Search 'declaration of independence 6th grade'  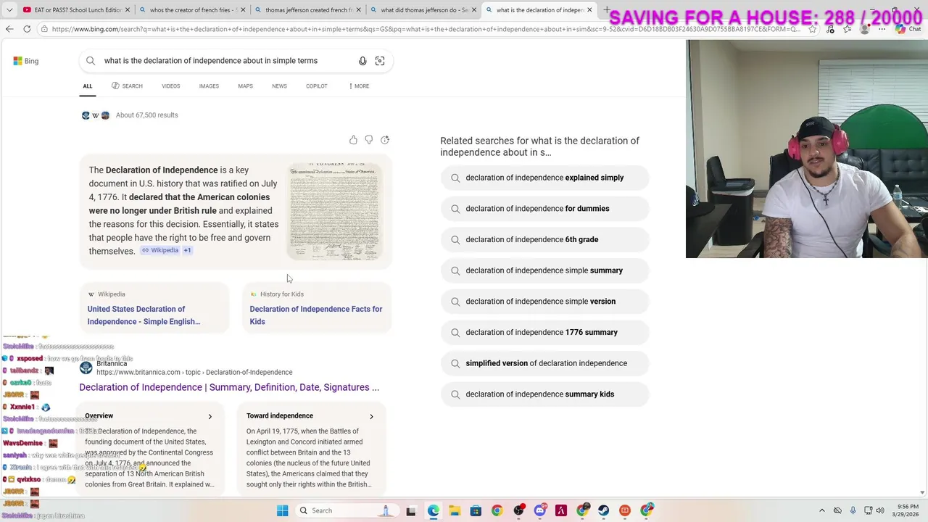click(544, 239)
